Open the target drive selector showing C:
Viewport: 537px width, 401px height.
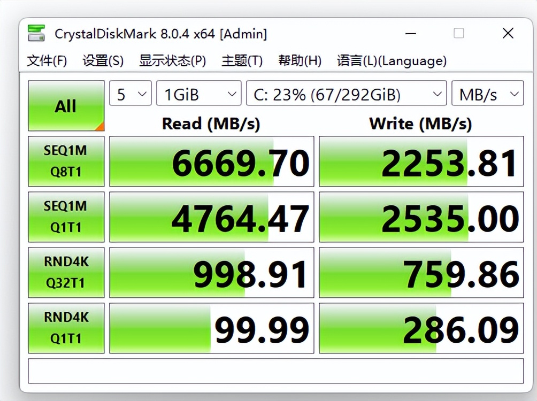[x=346, y=93]
